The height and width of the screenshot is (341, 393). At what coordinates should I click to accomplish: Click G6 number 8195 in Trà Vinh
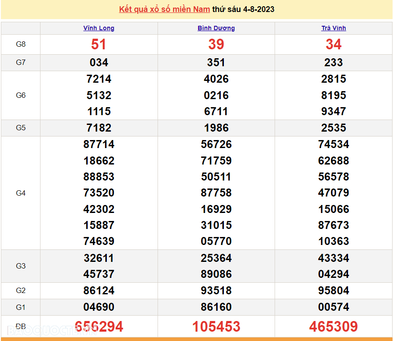[333, 96]
